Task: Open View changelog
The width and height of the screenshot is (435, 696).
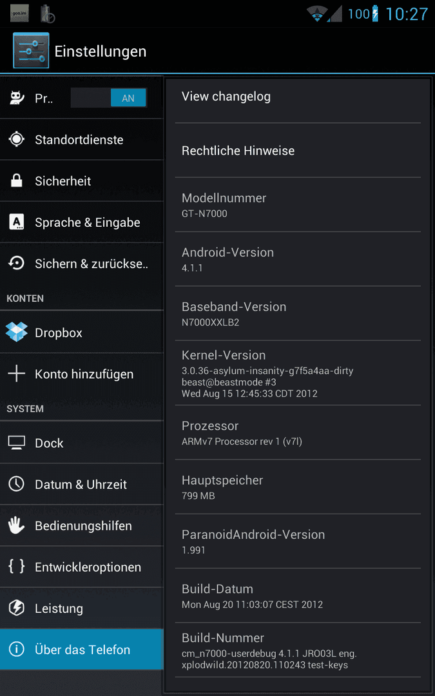Action: [298, 96]
